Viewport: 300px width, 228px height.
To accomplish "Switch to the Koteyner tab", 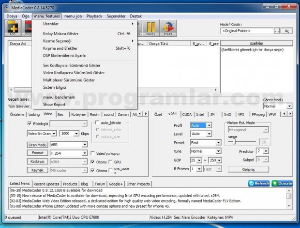I will [78, 114].
